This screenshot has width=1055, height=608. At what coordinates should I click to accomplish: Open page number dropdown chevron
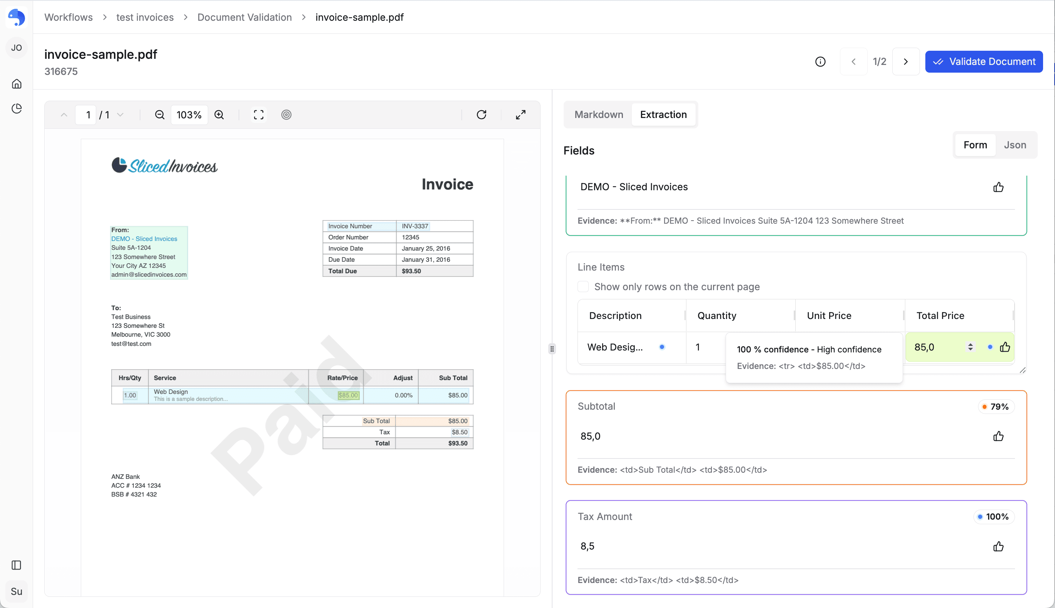coord(120,115)
